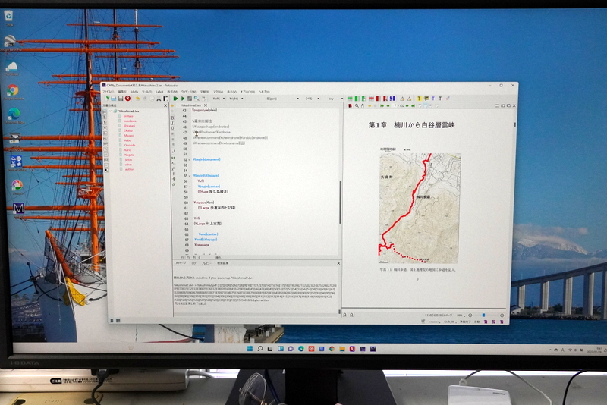Click the red remove-column table icon
Viewport: 607px width, 405px height.
[378, 99]
